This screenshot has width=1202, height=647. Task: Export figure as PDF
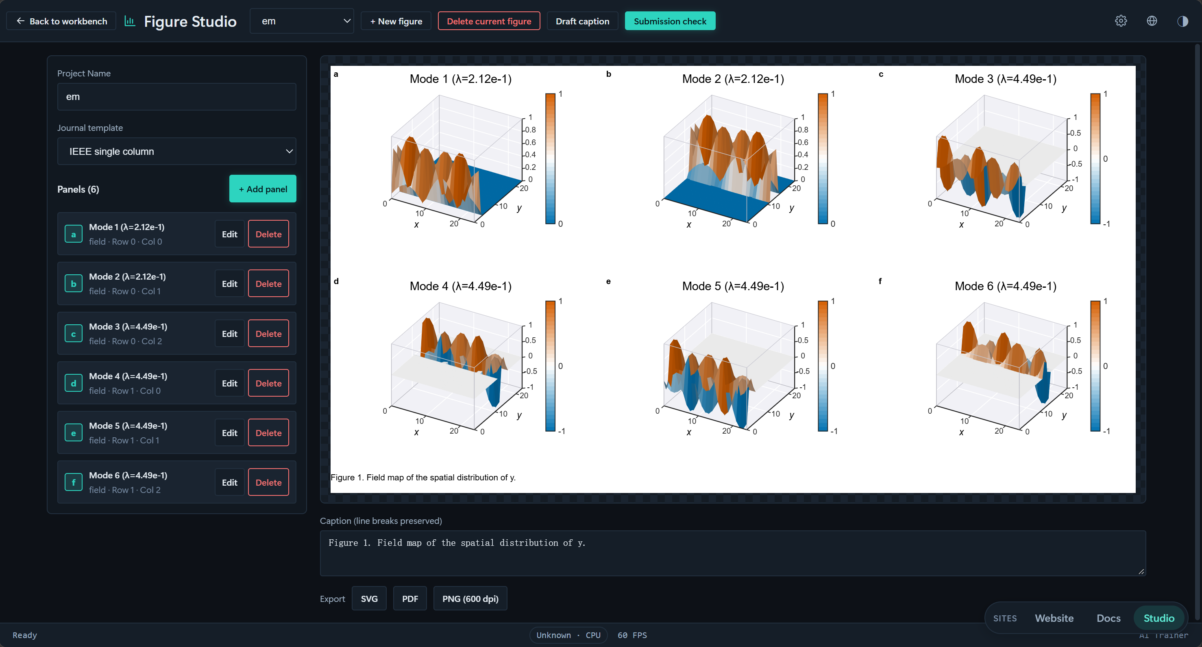pyautogui.click(x=410, y=599)
